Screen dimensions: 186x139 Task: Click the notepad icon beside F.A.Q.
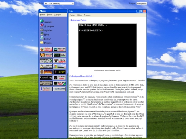click(x=42, y=38)
